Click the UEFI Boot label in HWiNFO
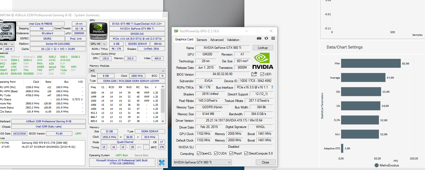425x170 pixels. click(x=122, y=155)
